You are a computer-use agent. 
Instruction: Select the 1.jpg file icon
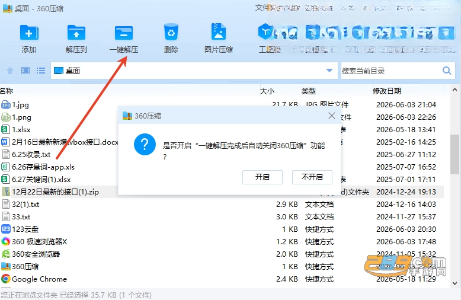coord(6,105)
